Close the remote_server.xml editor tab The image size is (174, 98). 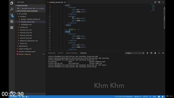[65, 2]
